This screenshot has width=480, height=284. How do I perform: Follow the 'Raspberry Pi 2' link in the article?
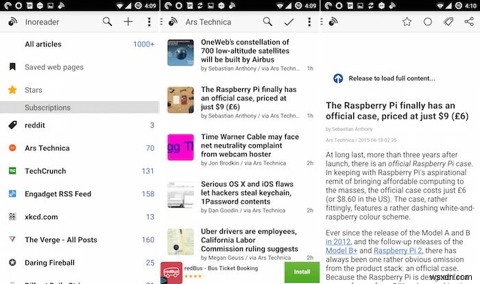398,250
